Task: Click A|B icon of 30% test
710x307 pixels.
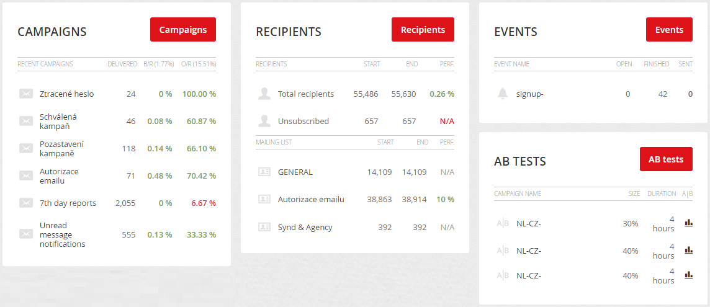Action: [503, 223]
